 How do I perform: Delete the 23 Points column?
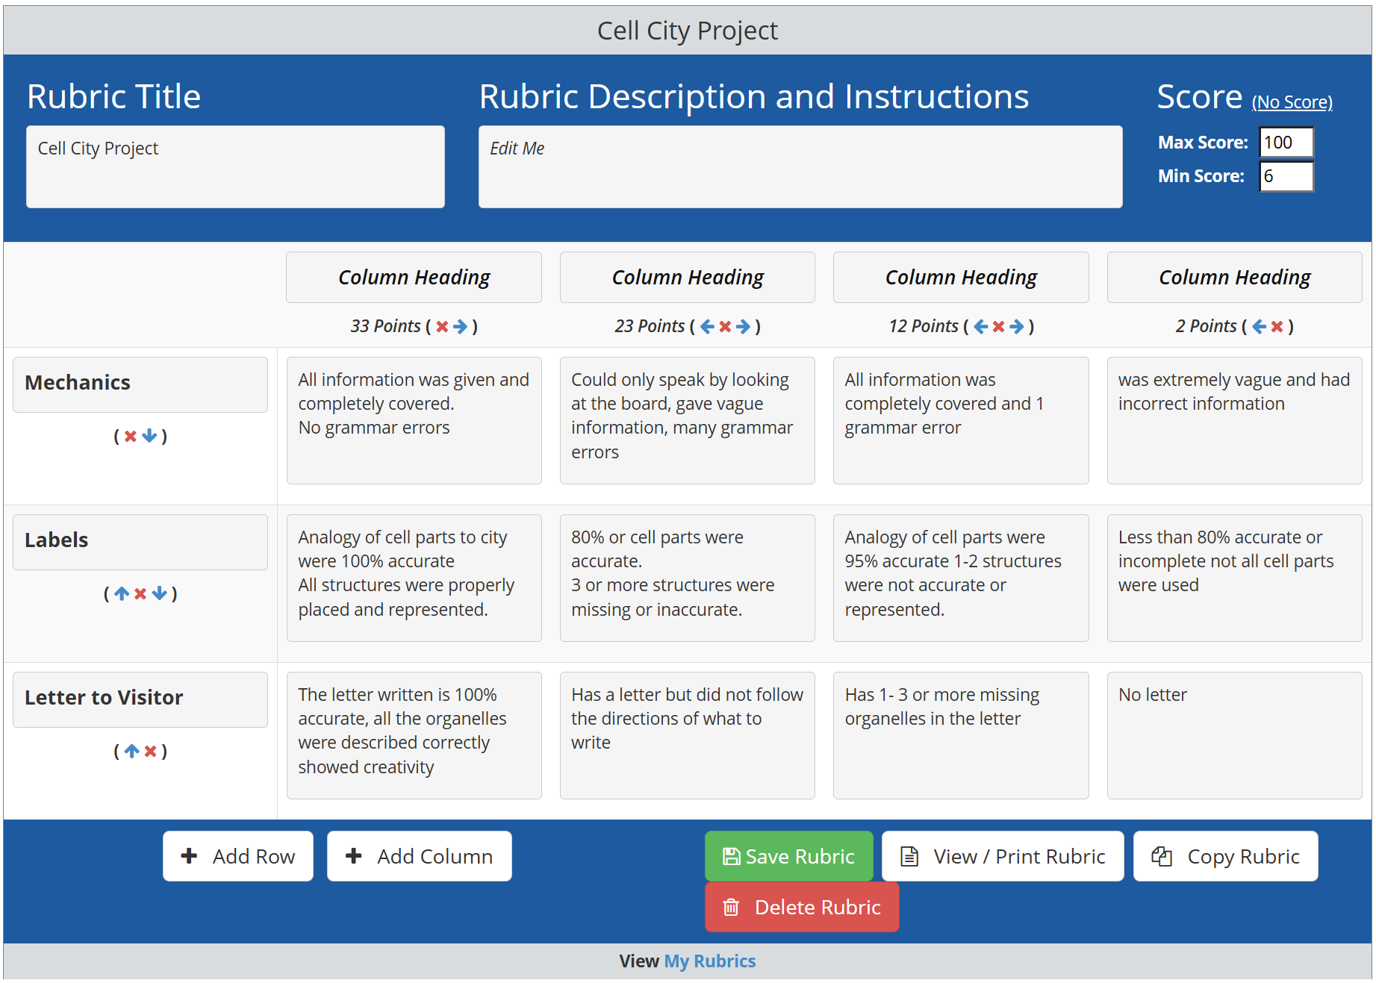(x=725, y=326)
